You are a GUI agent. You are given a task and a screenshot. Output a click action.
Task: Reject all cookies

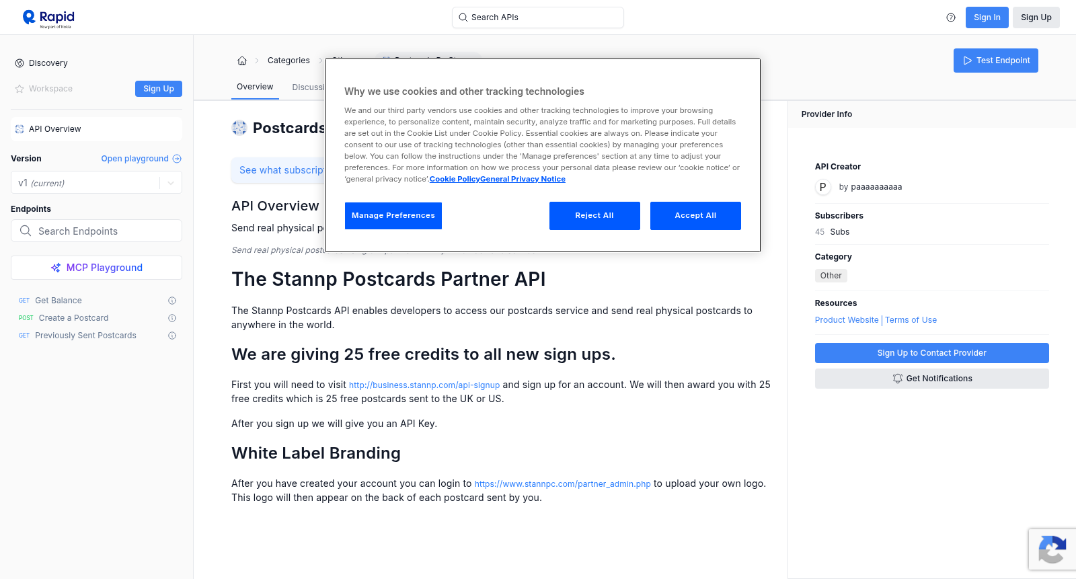coord(594,216)
